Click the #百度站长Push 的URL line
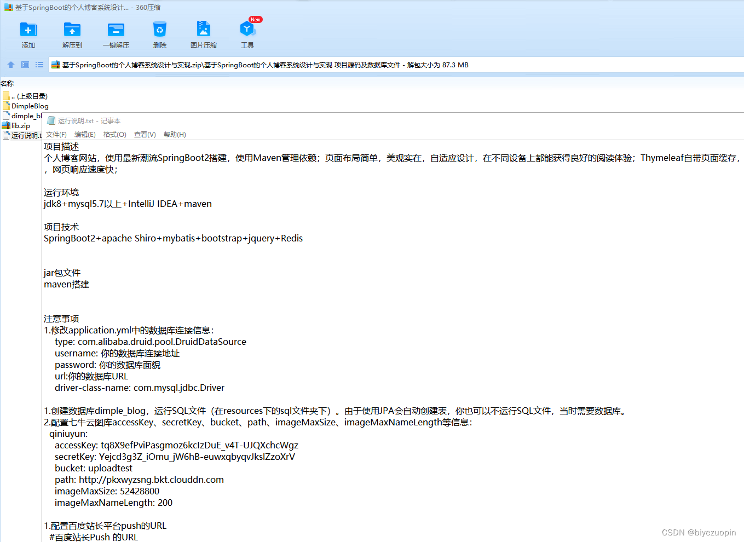This screenshot has height=542, width=744. tap(94, 537)
